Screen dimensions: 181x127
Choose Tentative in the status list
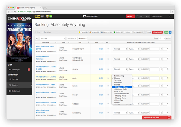pyautogui.click(x=118, y=80)
